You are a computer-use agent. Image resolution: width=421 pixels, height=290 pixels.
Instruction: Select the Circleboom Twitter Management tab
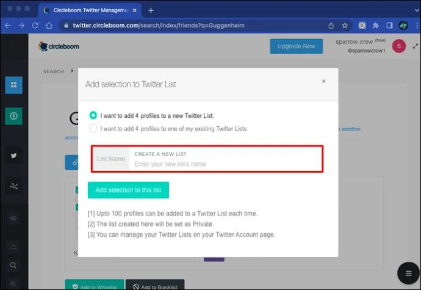click(x=90, y=10)
